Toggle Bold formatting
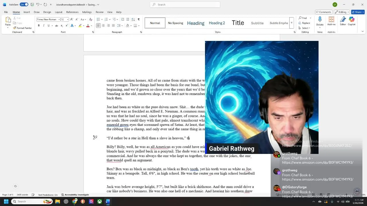This screenshot has height=206, width=367. coord(39,25)
